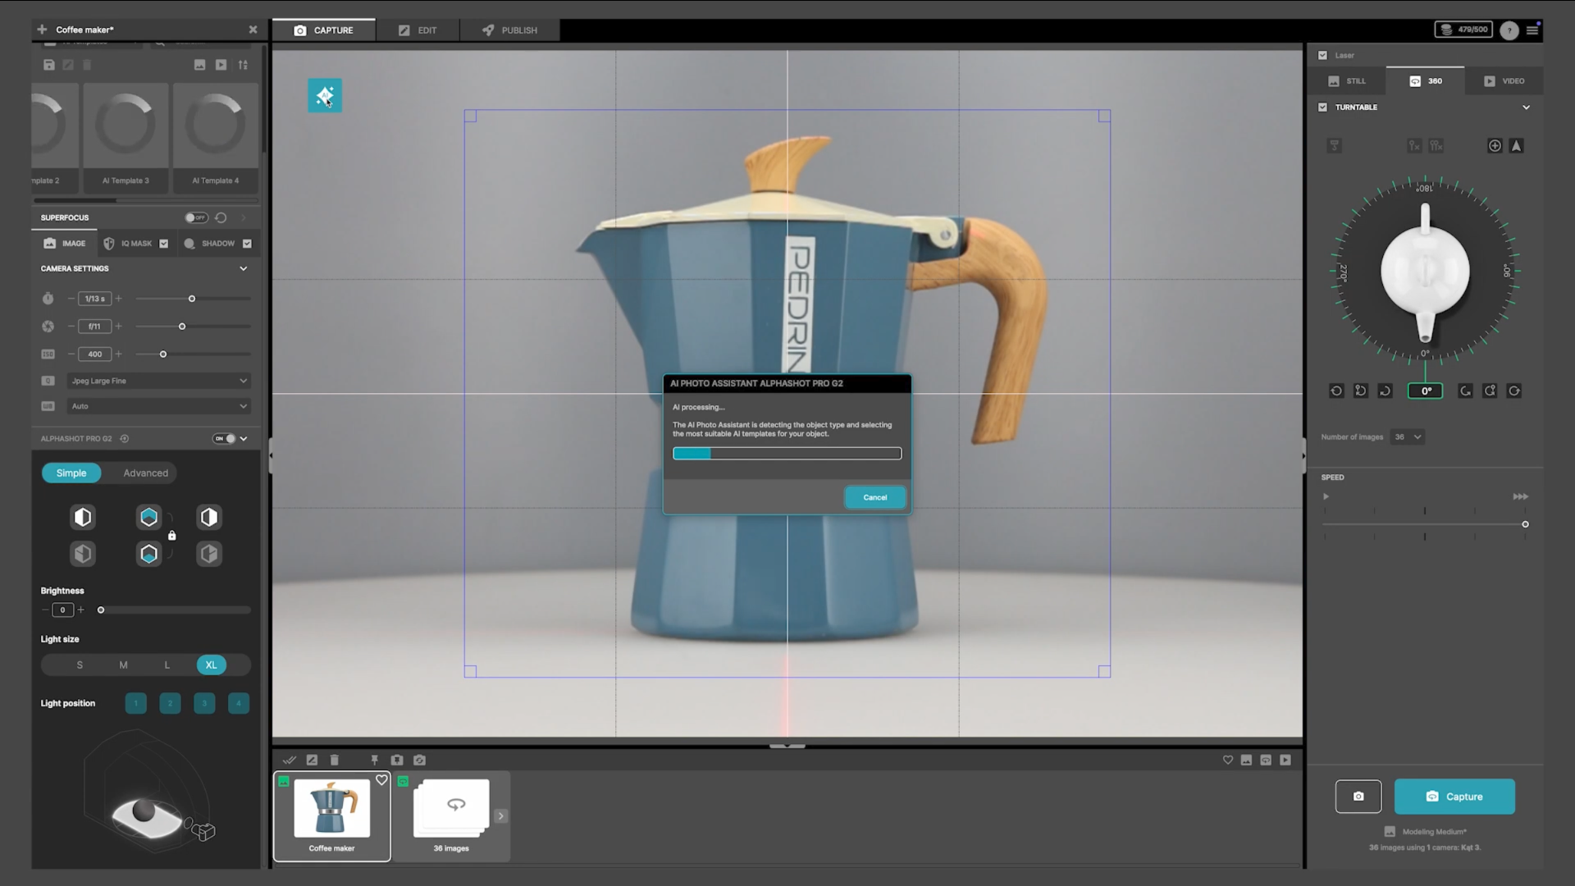Click the turntable add position plus icon
The width and height of the screenshot is (1575, 886).
(1495, 146)
